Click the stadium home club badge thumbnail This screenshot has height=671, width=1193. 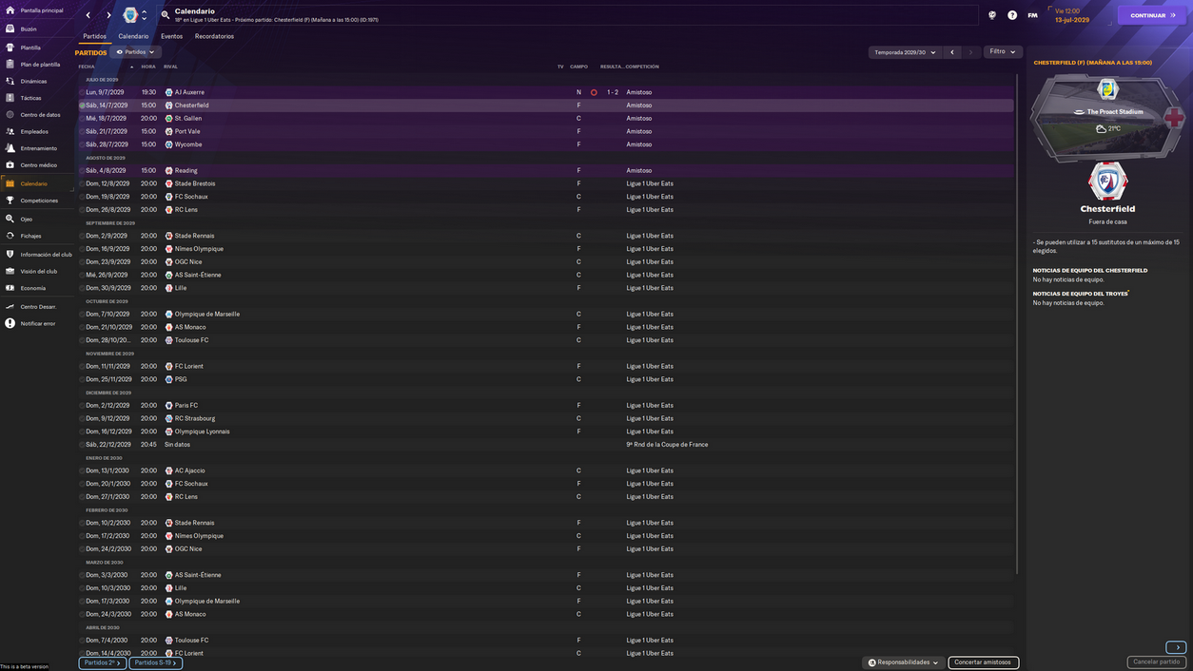[1107, 89]
